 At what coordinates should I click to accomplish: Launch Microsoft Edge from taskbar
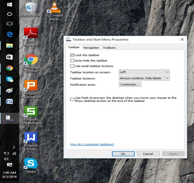tap(10, 34)
